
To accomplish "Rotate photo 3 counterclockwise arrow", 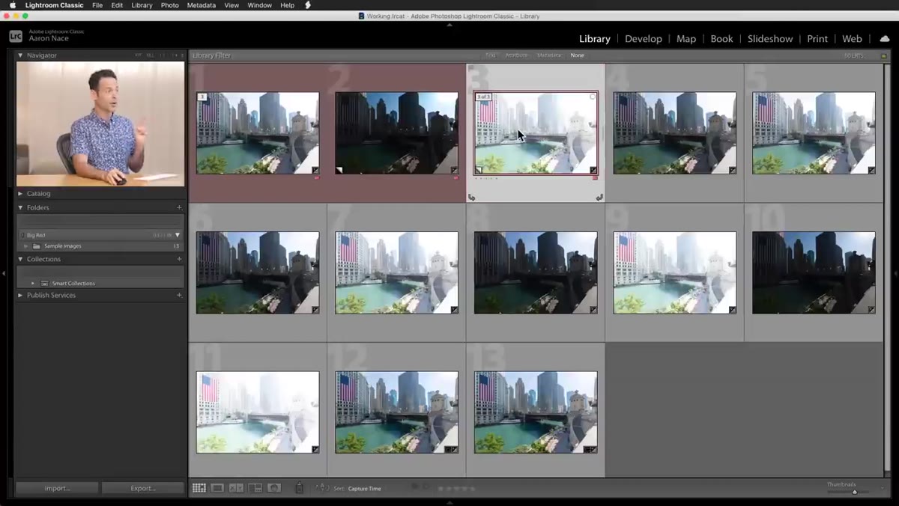I will pyautogui.click(x=472, y=198).
